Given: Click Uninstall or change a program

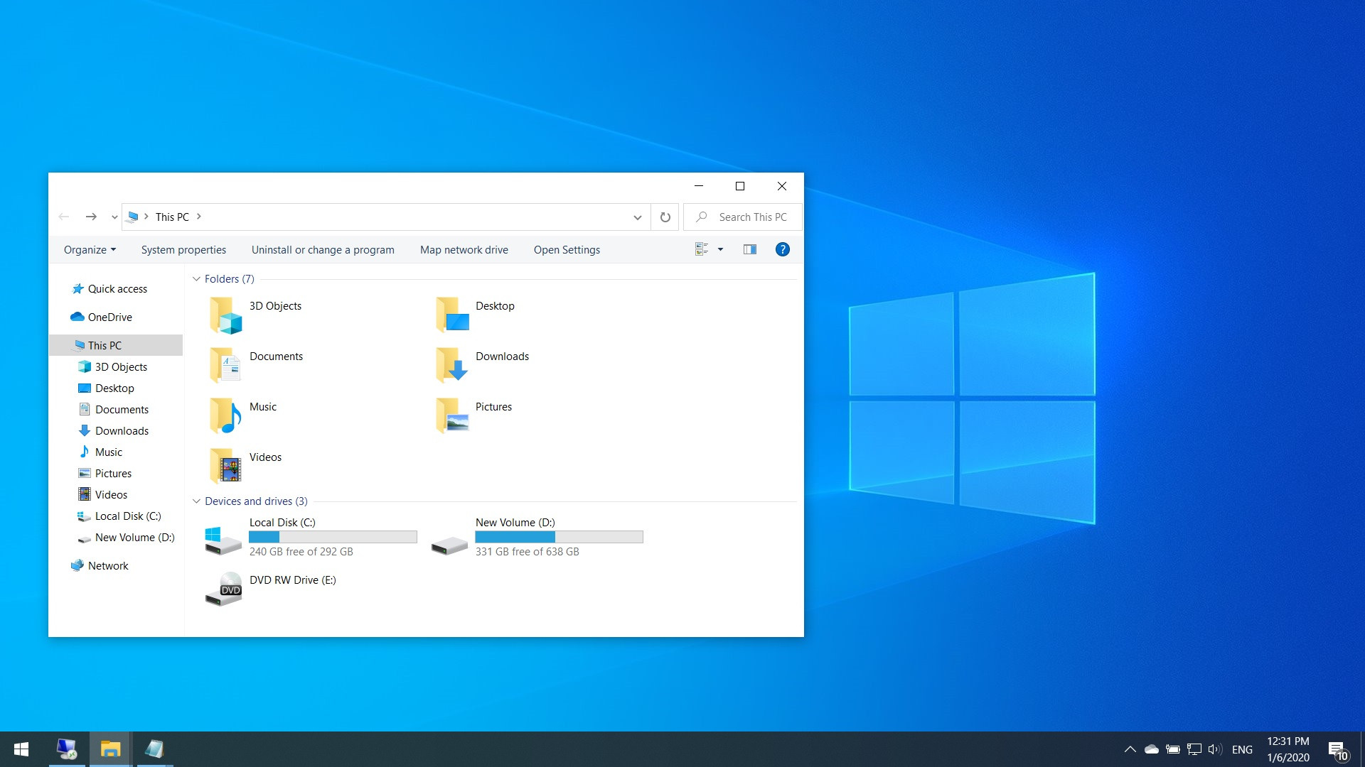Looking at the screenshot, I should tap(323, 250).
